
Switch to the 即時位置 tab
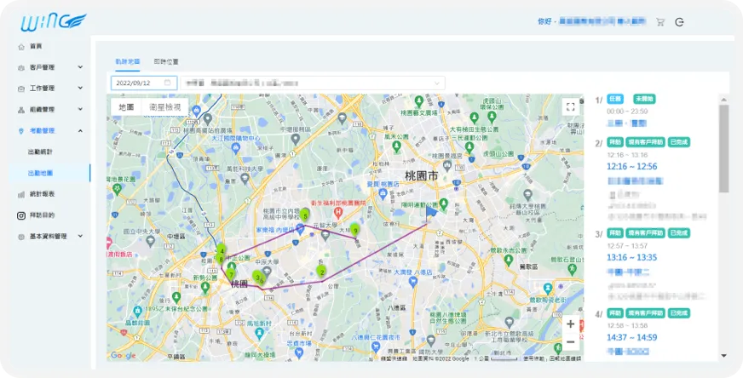(x=166, y=61)
